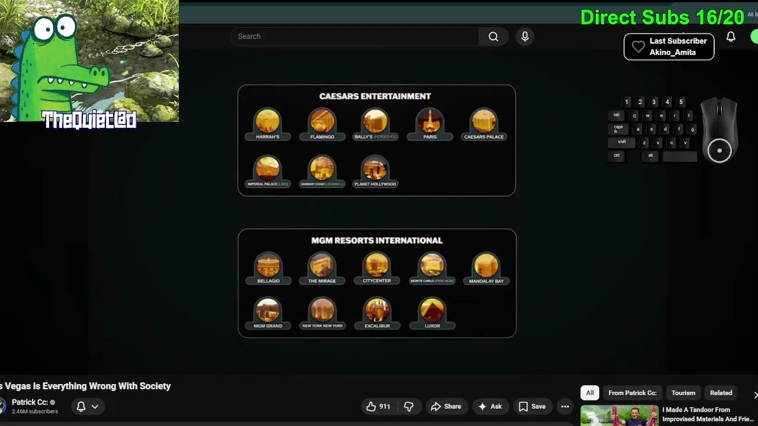Click the MGM Grand icon

click(268, 314)
